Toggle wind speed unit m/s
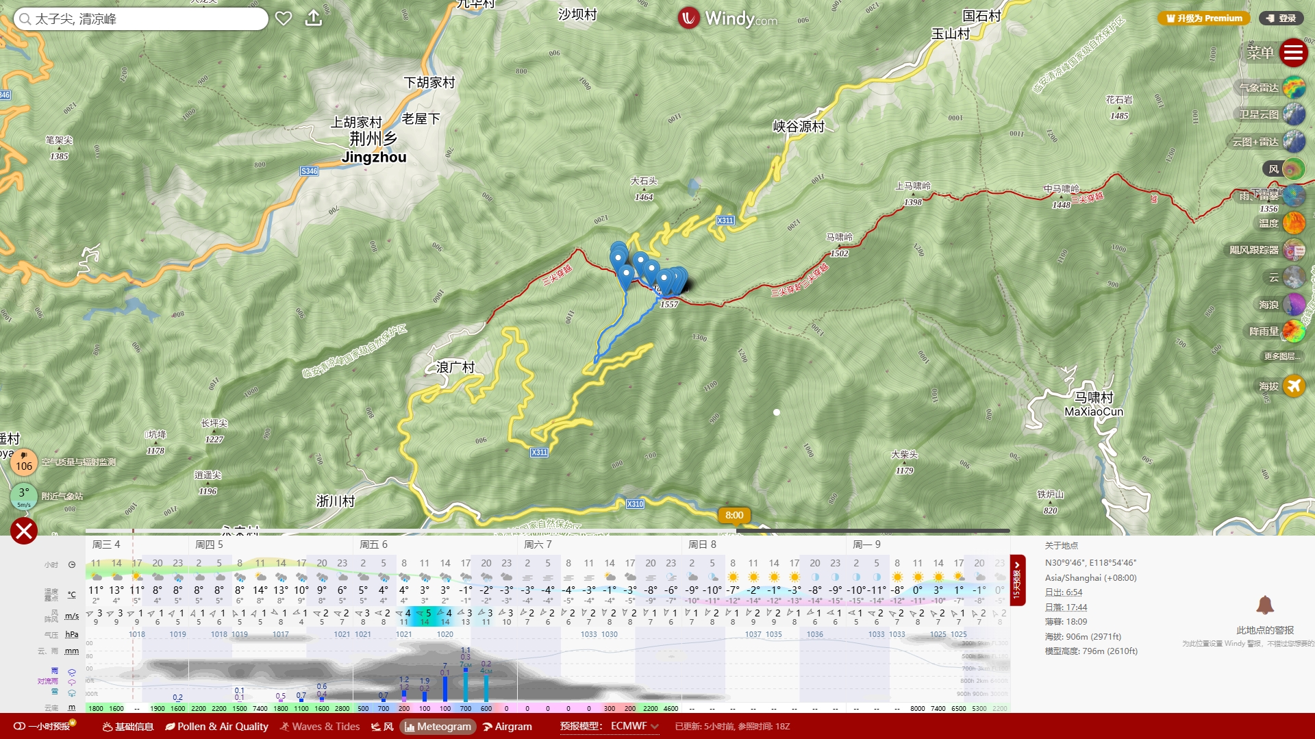This screenshot has width=1315, height=739. pyautogui.click(x=71, y=616)
